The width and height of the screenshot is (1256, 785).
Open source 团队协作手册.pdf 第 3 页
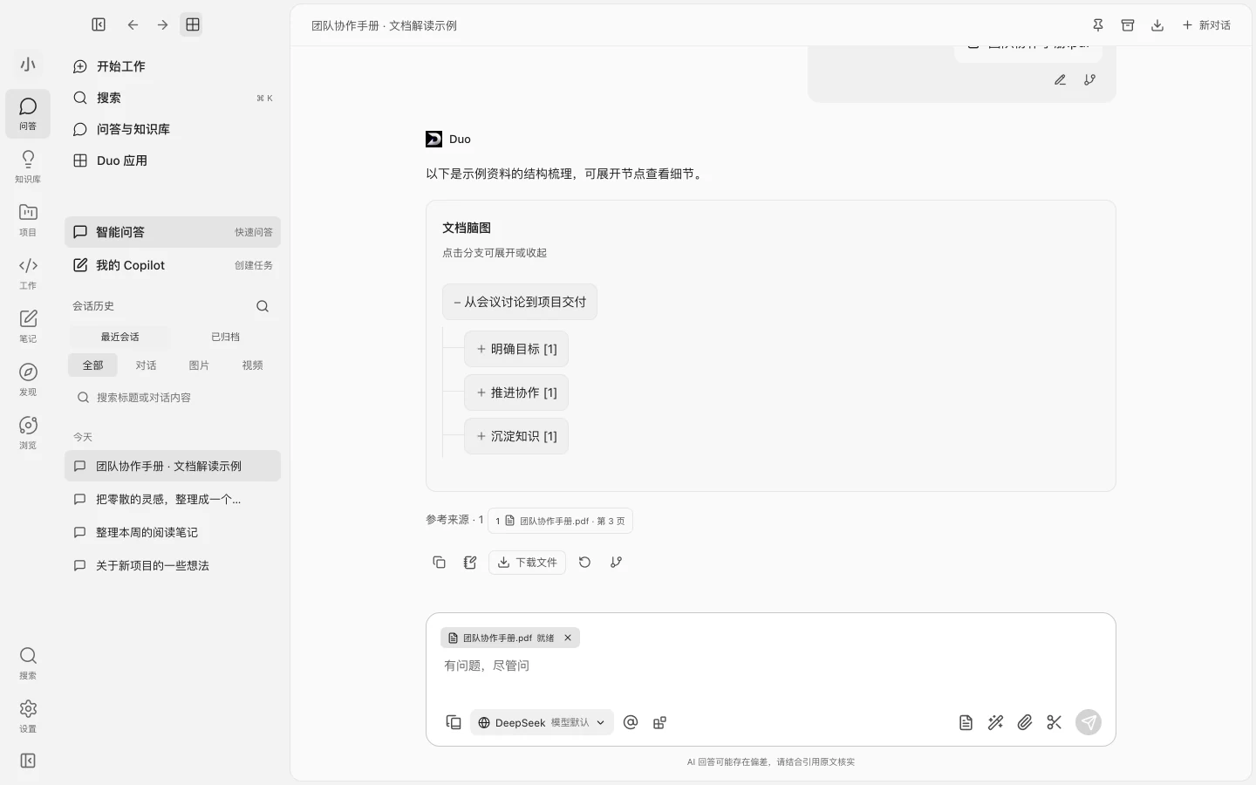pos(560,521)
